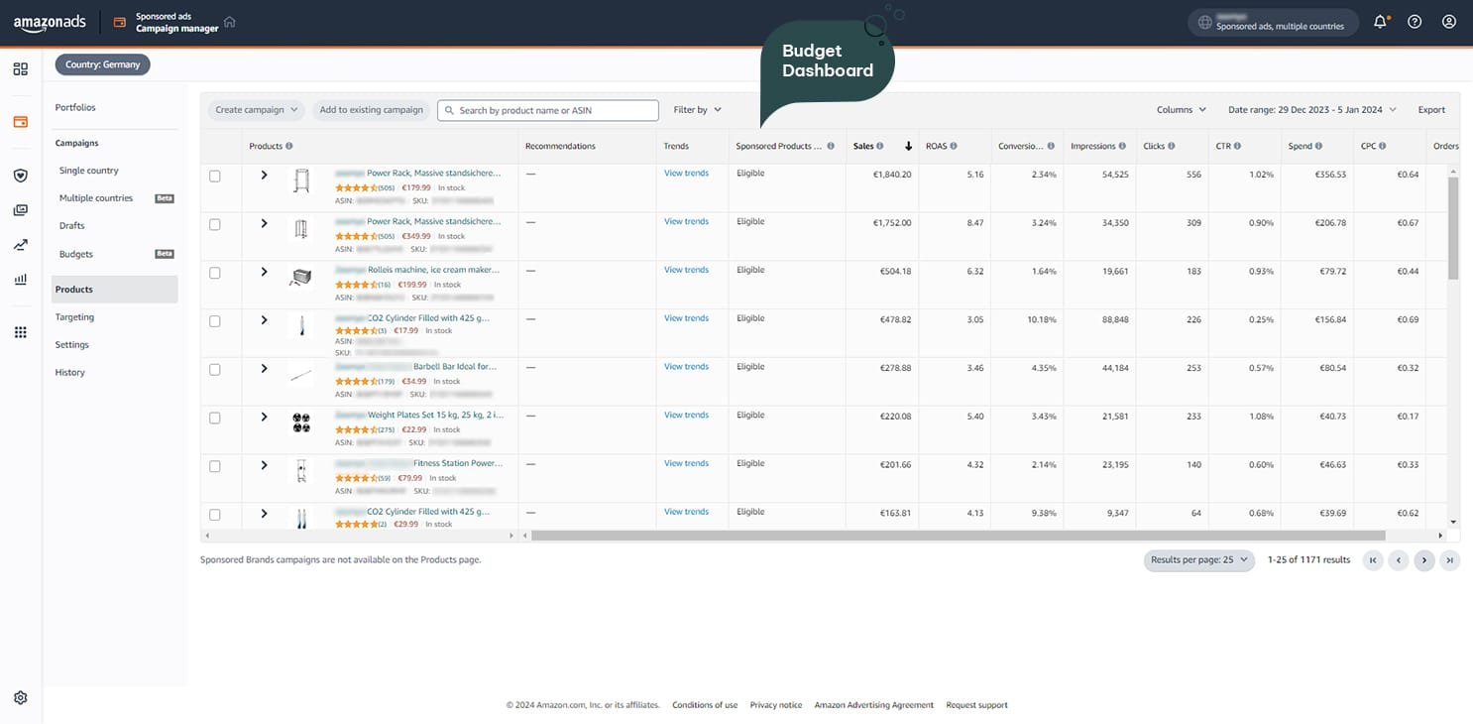This screenshot has height=724, width=1473.
Task: Click View trends for Fitness Station row
Action: 686,463
